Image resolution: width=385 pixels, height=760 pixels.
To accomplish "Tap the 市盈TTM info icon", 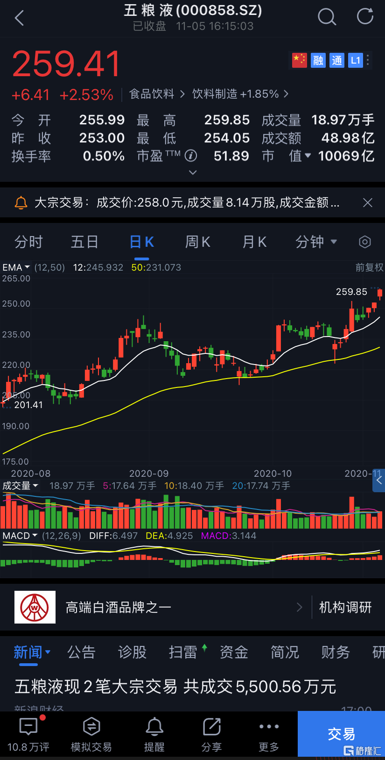I will point(191,156).
